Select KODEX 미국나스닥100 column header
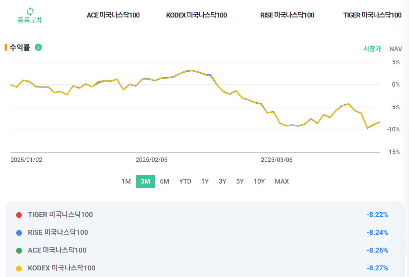 coord(197,15)
